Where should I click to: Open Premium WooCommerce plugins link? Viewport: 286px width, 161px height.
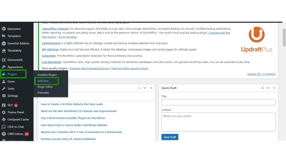[x=89, y=68]
